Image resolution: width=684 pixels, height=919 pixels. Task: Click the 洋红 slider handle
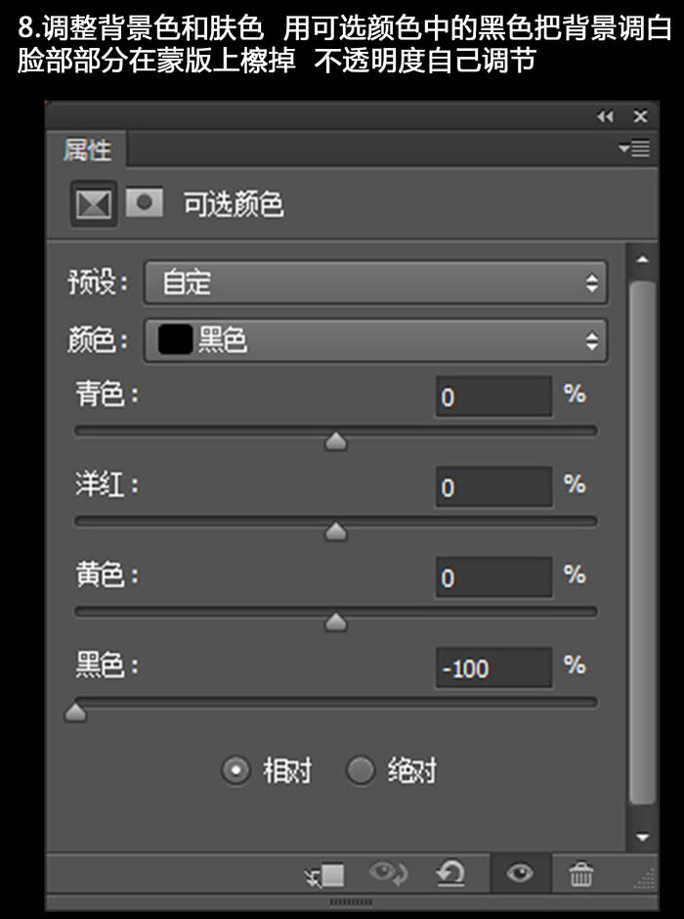[x=336, y=532]
